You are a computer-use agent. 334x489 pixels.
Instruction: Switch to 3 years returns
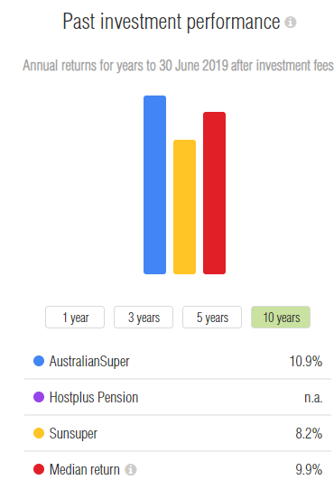coord(144,318)
